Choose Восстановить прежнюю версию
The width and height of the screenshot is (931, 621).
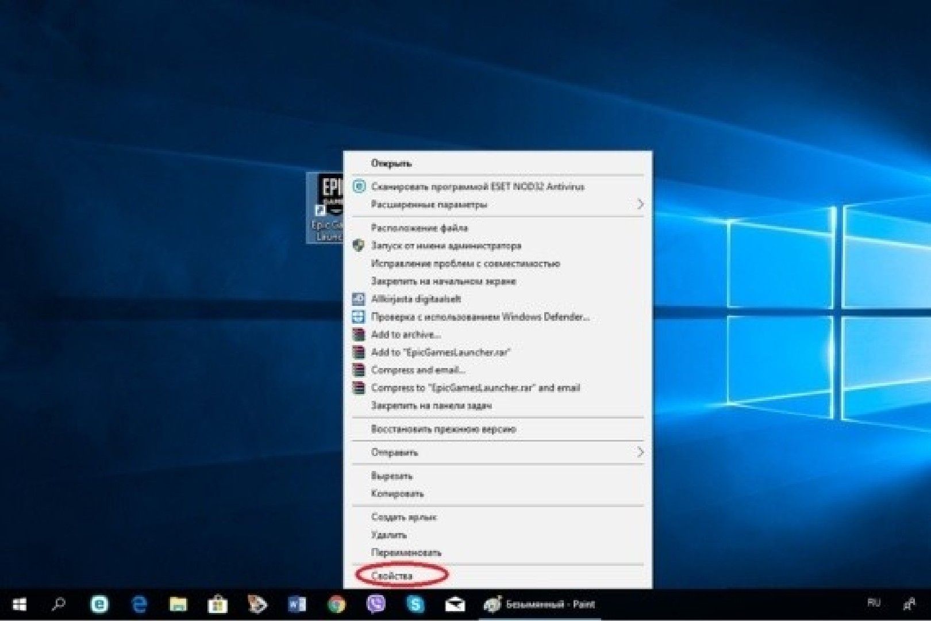click(x=498, y=429)
